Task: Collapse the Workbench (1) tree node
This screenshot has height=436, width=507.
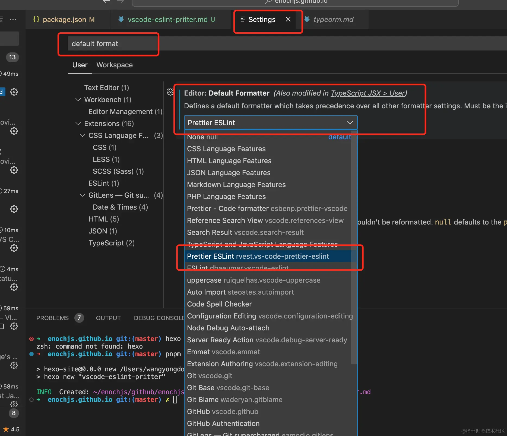Action: 78,100
